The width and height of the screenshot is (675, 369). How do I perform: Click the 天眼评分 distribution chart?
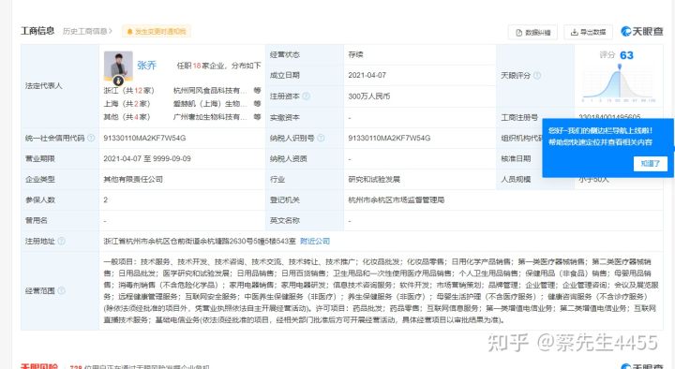619,84
